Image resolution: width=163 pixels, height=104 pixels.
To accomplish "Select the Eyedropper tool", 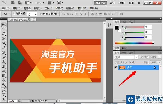I will pyautogui.click(x=4, y=47).
